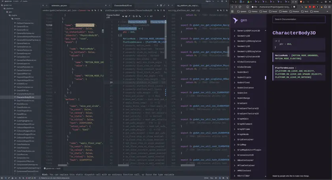
Task: Toggle case-sensitive Aa in the editor search
Action: (123, 16)
